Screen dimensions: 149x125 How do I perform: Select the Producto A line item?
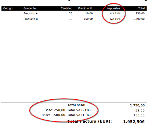pyautogui.click(x=31, y=13)
